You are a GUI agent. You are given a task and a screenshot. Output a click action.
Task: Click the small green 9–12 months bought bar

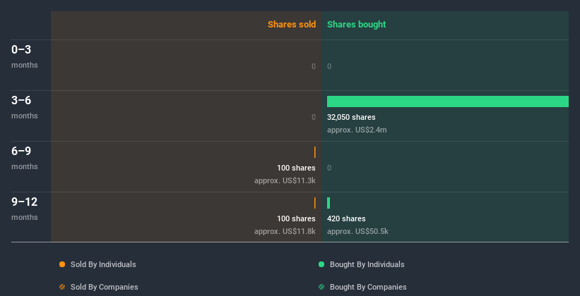click(329, 203)
